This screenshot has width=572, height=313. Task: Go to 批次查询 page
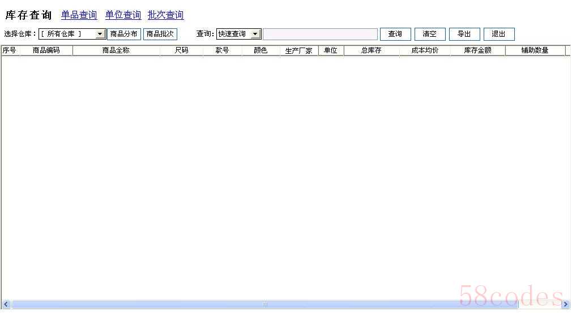pyautogui.click(x=165, y=15)
